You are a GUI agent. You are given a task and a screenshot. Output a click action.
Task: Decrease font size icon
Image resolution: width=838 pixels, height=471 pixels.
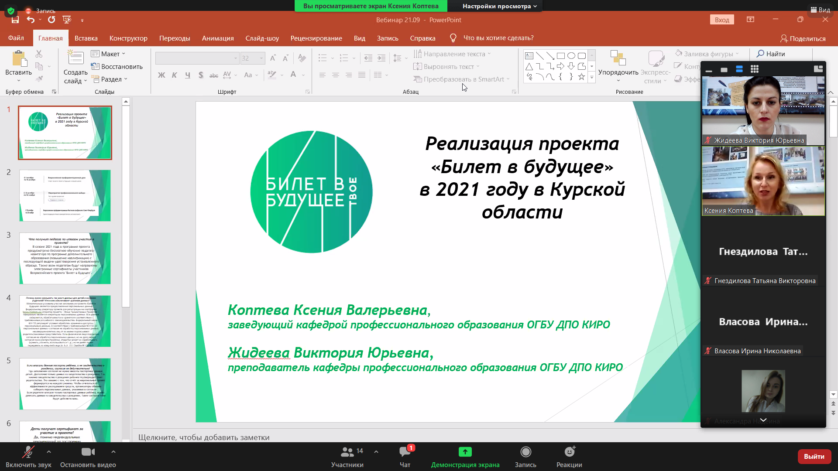point(285,58)
